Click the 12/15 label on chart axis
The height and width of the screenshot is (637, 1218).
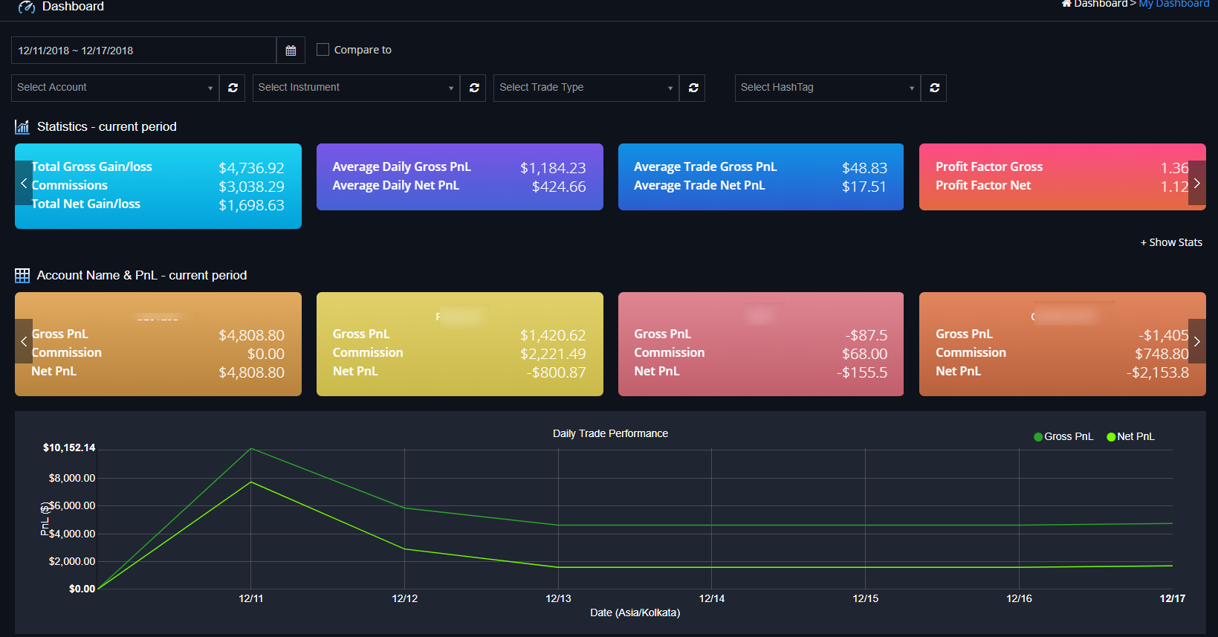[x=866, y=598]
